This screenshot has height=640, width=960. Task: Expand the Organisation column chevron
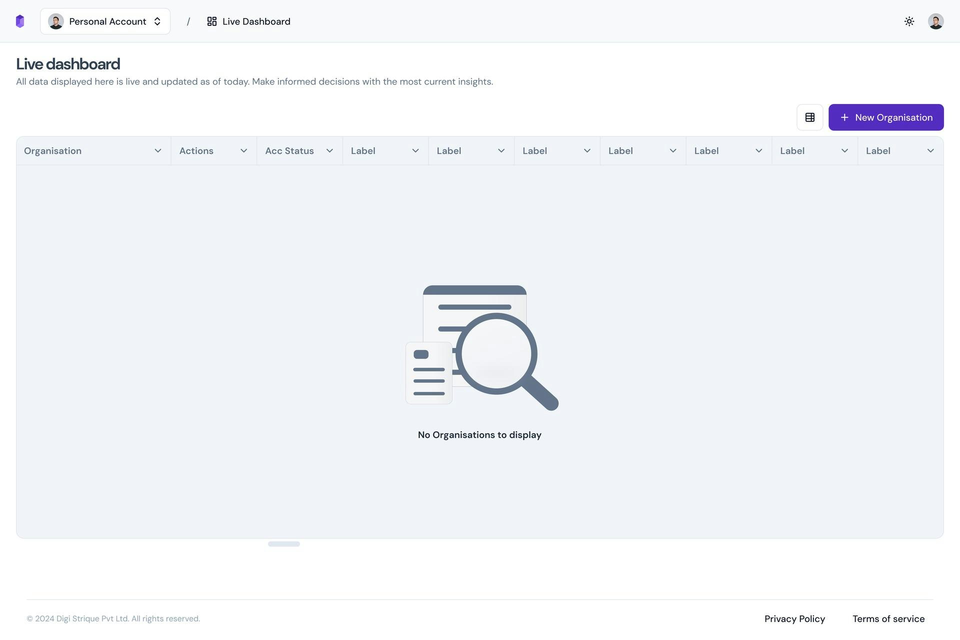coord(157,151)
